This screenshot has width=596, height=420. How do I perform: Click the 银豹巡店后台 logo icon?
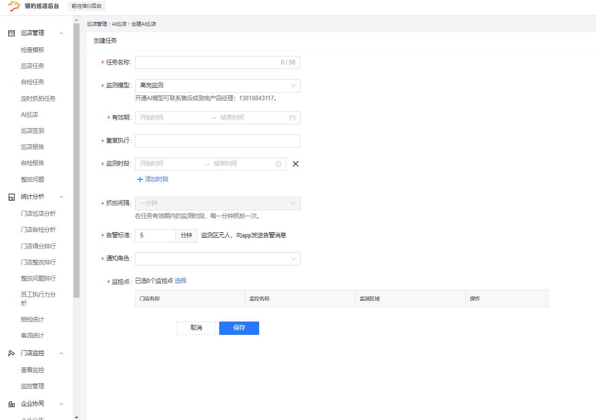coord(14,6)
